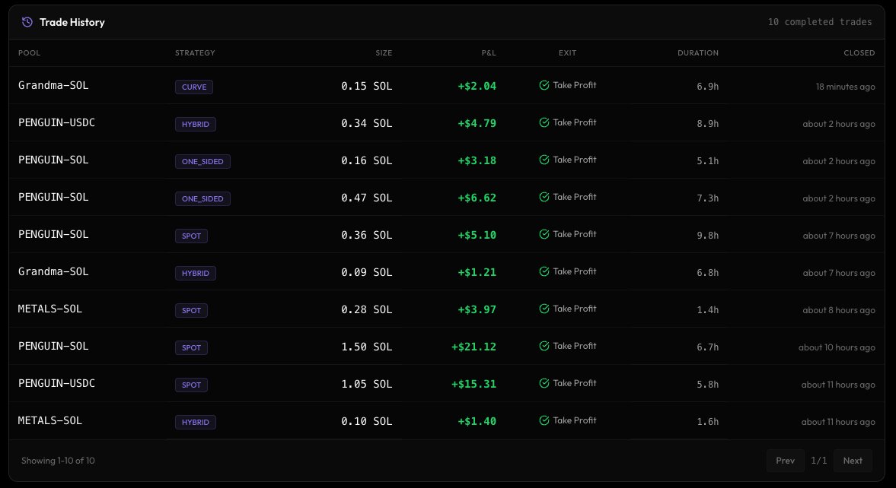Click the Take Profit checkmark icon in the +$15.31 row
Image resolution: width=896 pixels, height=488 pixels.
[x=544, y=383]
